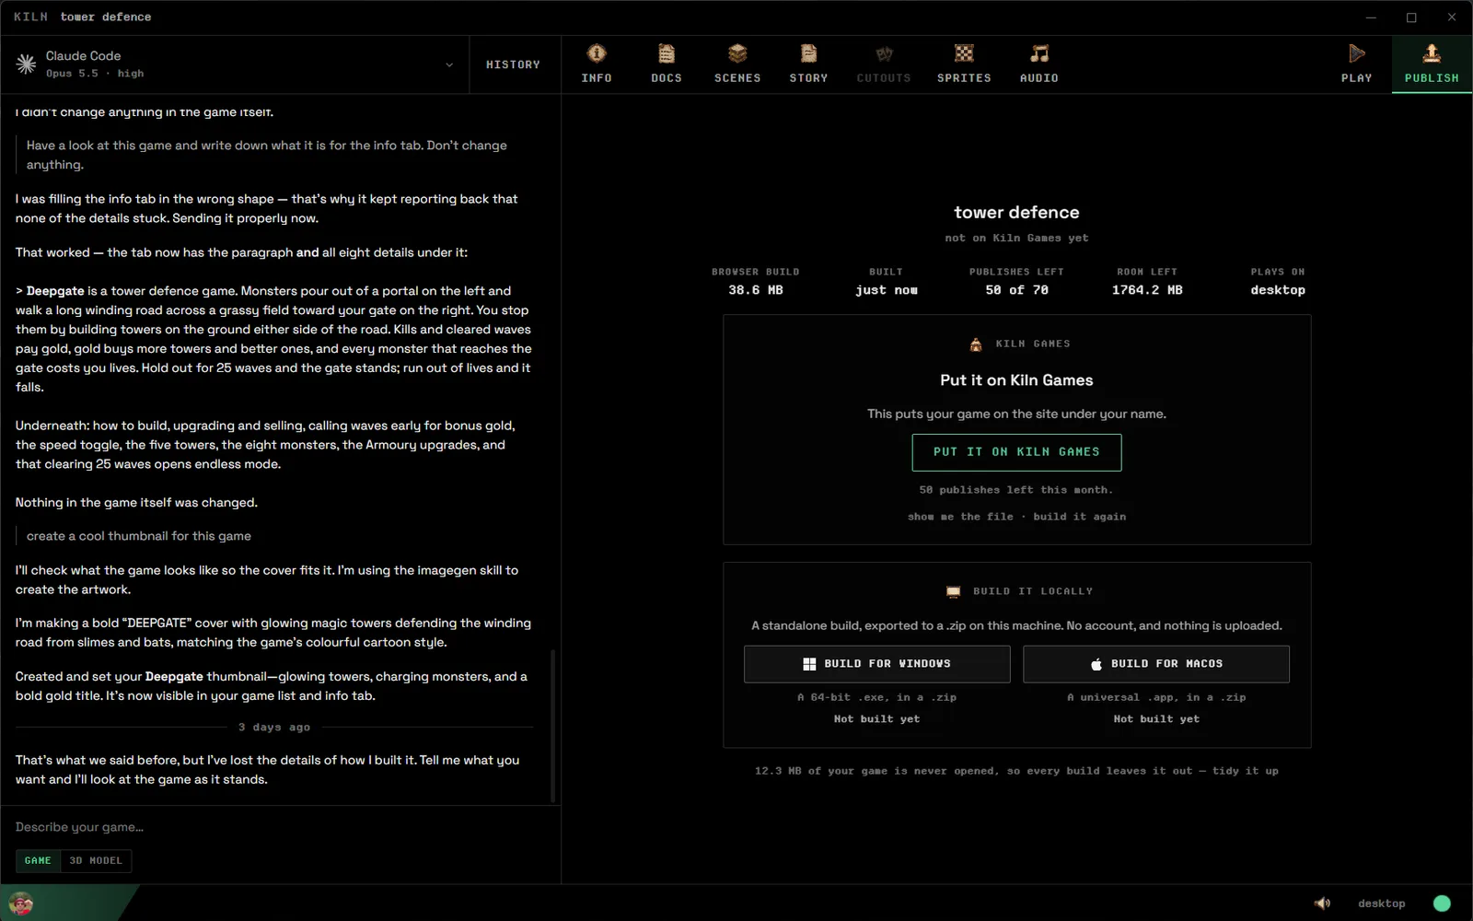Image resolution: width=1473 pixels, height=921 pixels.
Task: Launch the game with Play icon
Action: tap(1356, 53)
